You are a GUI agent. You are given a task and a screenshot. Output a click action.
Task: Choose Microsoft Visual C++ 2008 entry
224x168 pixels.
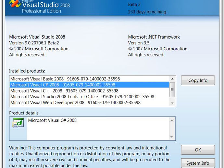click(x=89, y=91)
